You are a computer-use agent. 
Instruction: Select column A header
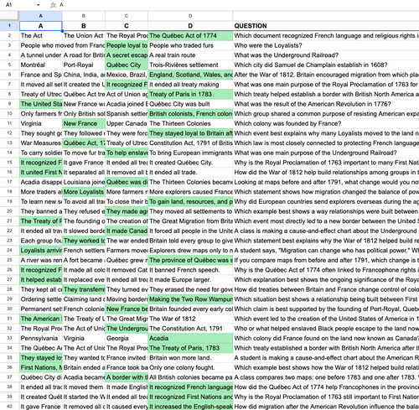(40, 16)
